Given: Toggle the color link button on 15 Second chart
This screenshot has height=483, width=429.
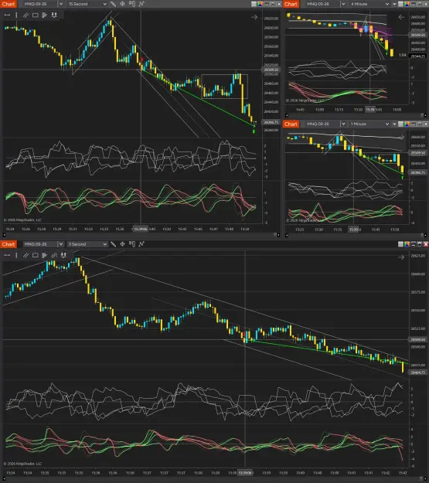Looking at the screenshot, I should 260,4.
